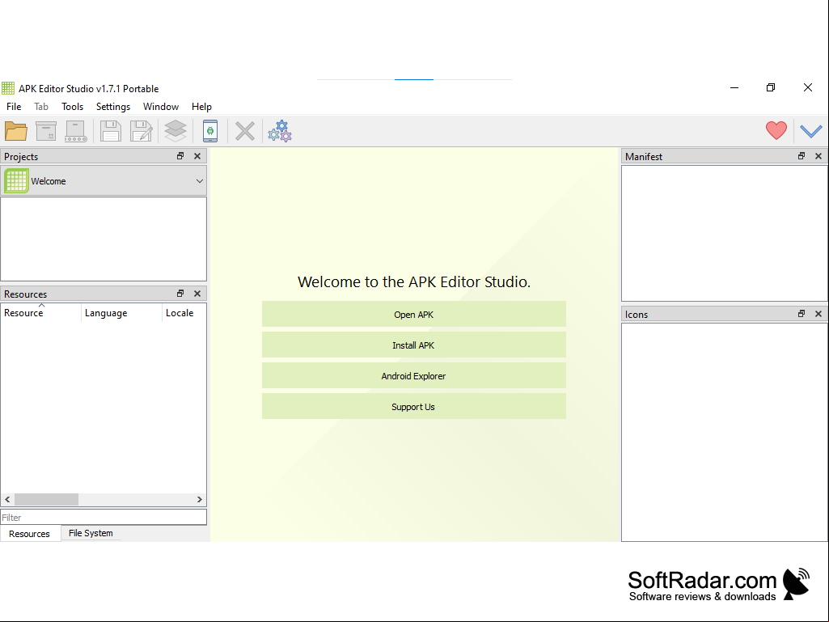Open the Settings menu
829x622 pixels.
[113, 106]
